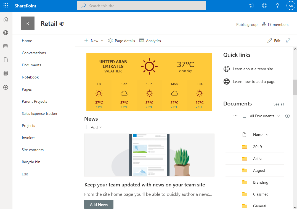Switch to the Conversations page
Viewport: 297px width, 209px height.
click(34, 53)
